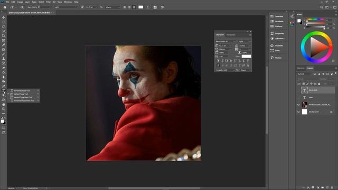
Task: Show the hidden selected date text layer
Action: tap(298, 90)
